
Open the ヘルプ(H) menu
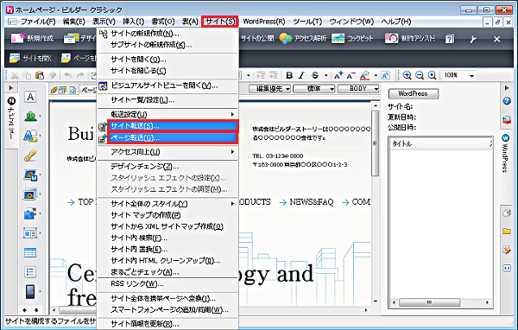[396, 22]
